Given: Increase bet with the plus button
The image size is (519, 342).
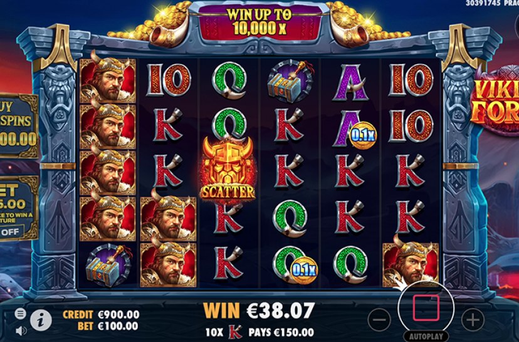Looking at the screenshot, I should click(473, 320).
